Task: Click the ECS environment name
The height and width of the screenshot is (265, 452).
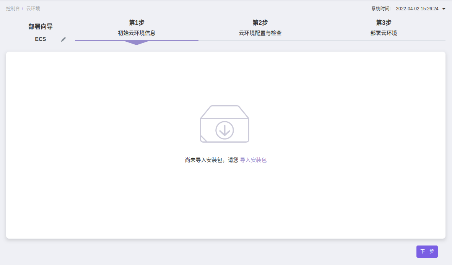Action: click(x=40, y=39)
